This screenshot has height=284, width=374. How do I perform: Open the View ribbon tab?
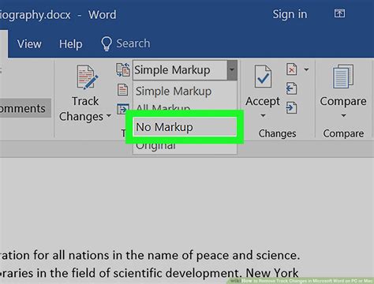(x=29, y=44)
